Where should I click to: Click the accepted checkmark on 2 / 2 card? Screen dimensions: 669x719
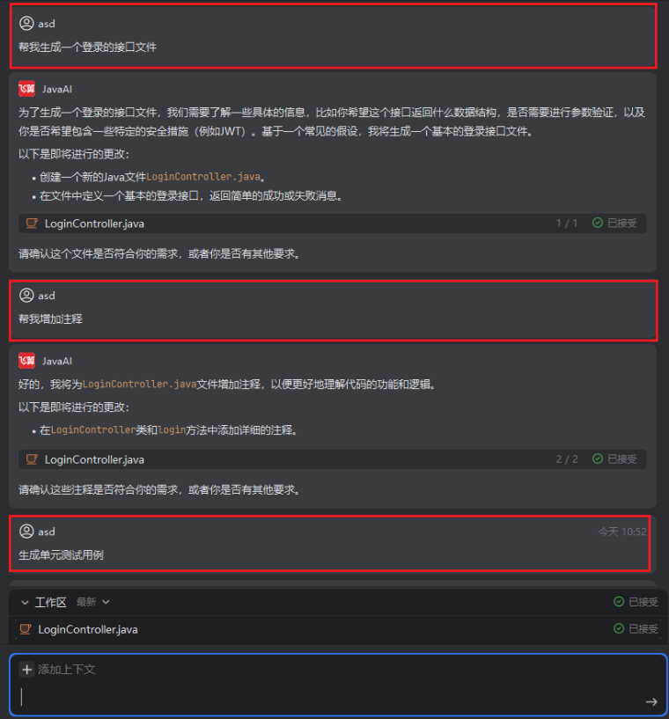[x=597, y=459]
